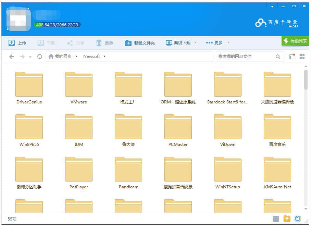Open the navigation history dropdown arrow
Viewport: 311px width, 226px height.
click(x=30, y=57)
